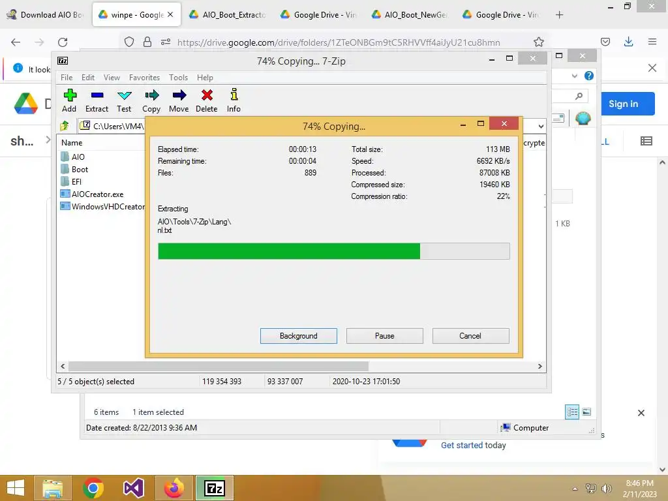This screenshot has height=501, width=668.
Task: Open the Windows Start button
Action: click(16, 488)
